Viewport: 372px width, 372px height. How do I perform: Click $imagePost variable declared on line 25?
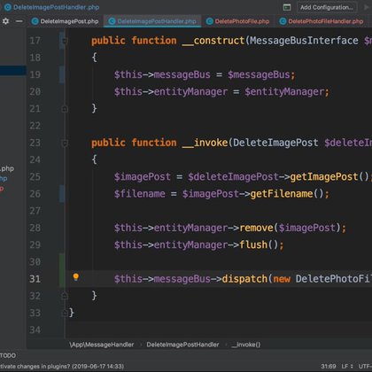(x=143, y=177)
